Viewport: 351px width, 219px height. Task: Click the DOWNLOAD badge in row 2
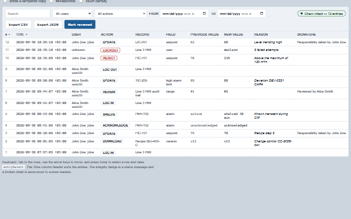pyautogui.click(x=112, y=141)
